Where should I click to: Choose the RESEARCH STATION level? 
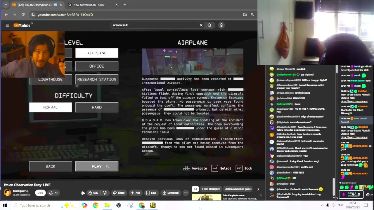click(x=97, y=79)
